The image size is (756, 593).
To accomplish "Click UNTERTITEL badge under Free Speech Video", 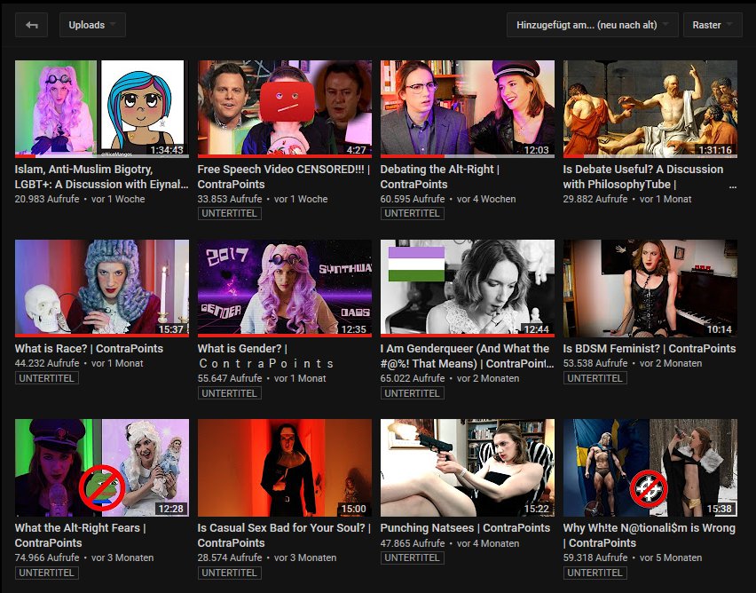I will [230, 213].
